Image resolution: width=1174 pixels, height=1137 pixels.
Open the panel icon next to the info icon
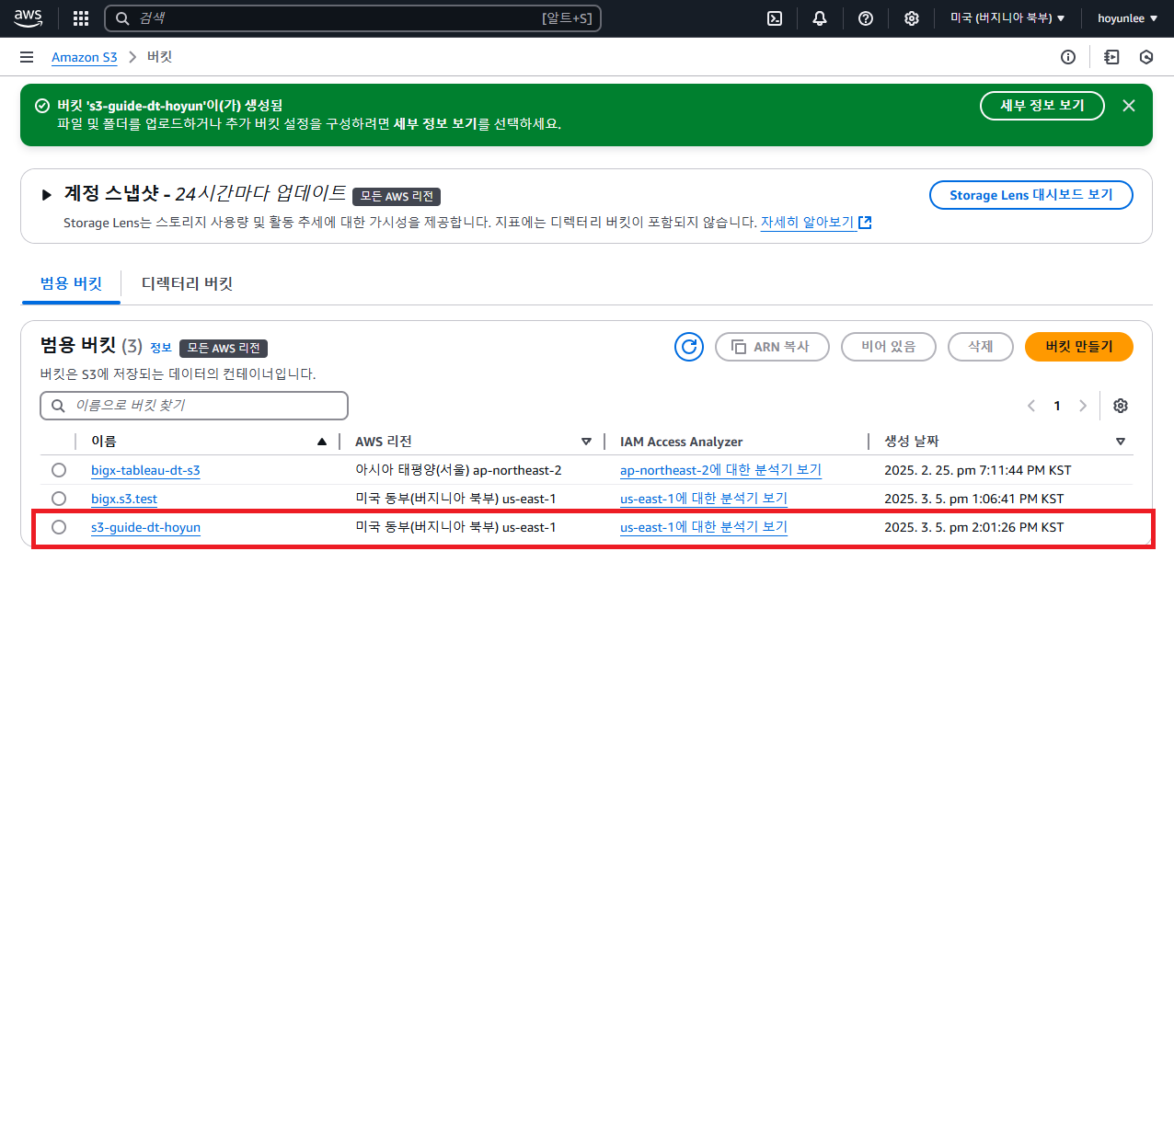click(1111, 57)
